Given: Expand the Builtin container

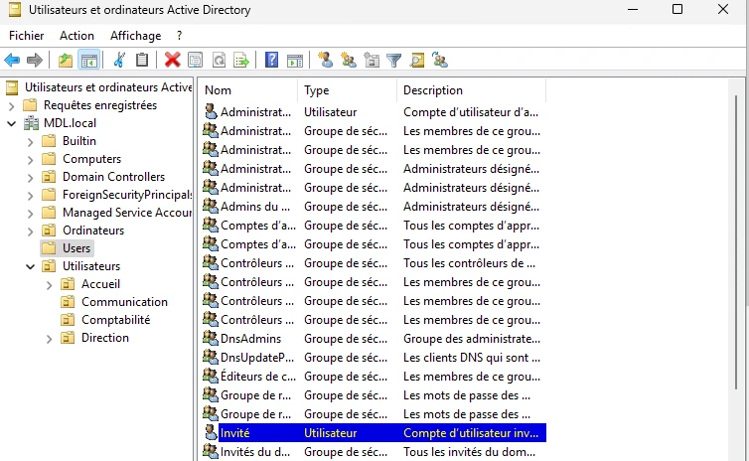Looking at the screenshot, I should coord(30,142).
